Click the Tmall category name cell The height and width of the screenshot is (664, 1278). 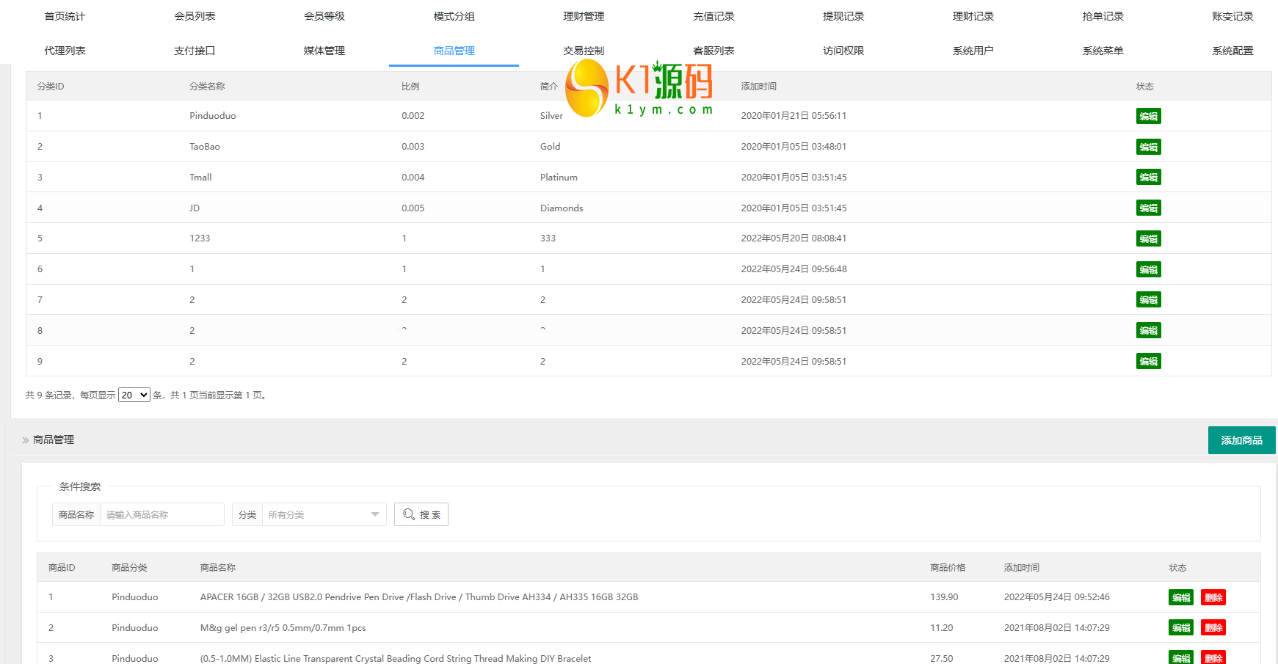(x=200, y=178)
